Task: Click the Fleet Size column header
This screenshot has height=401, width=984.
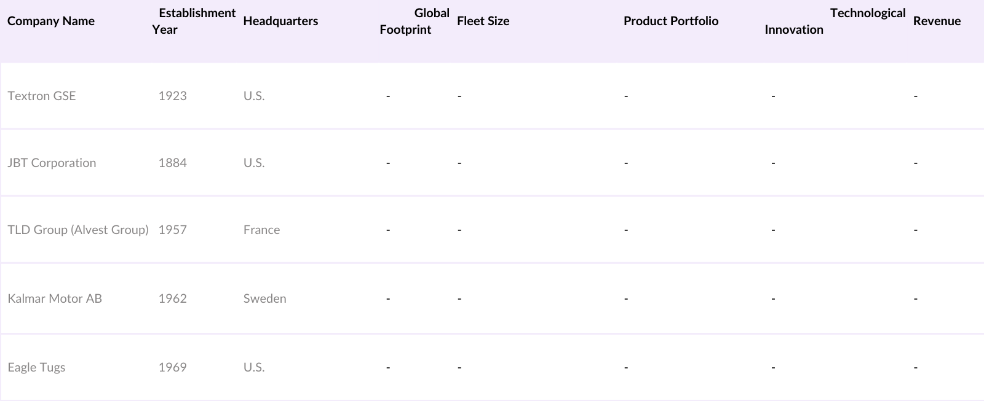Action: click(x=483, y=21)
